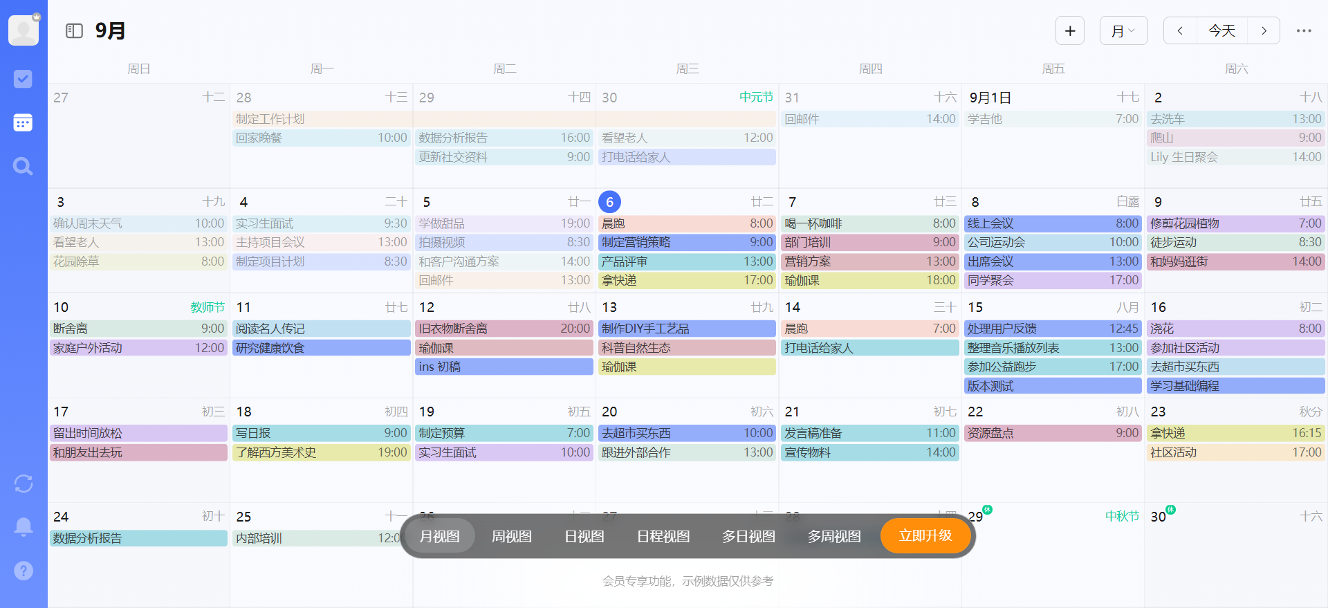Click the sync refresh icon
1328x608 pixels.
[x=24, y=483]
